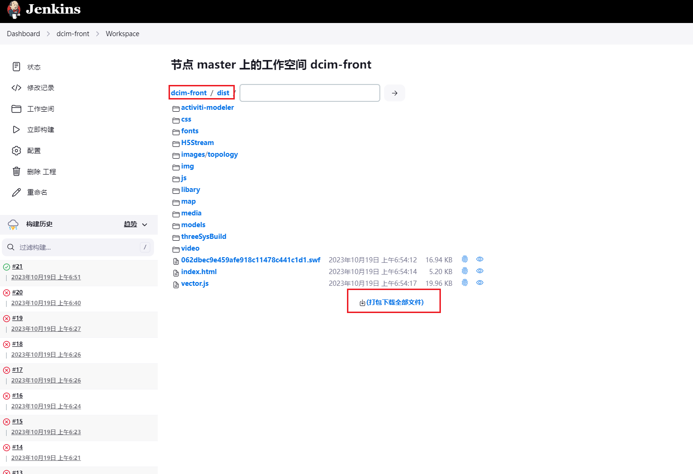Open build #14
The height and width of the screenshot is (474, 693).
[x=17, y=447]
